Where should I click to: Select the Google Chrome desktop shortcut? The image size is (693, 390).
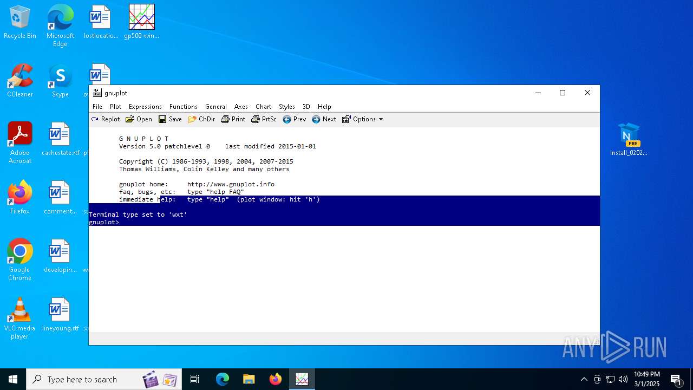click(20, 259)
